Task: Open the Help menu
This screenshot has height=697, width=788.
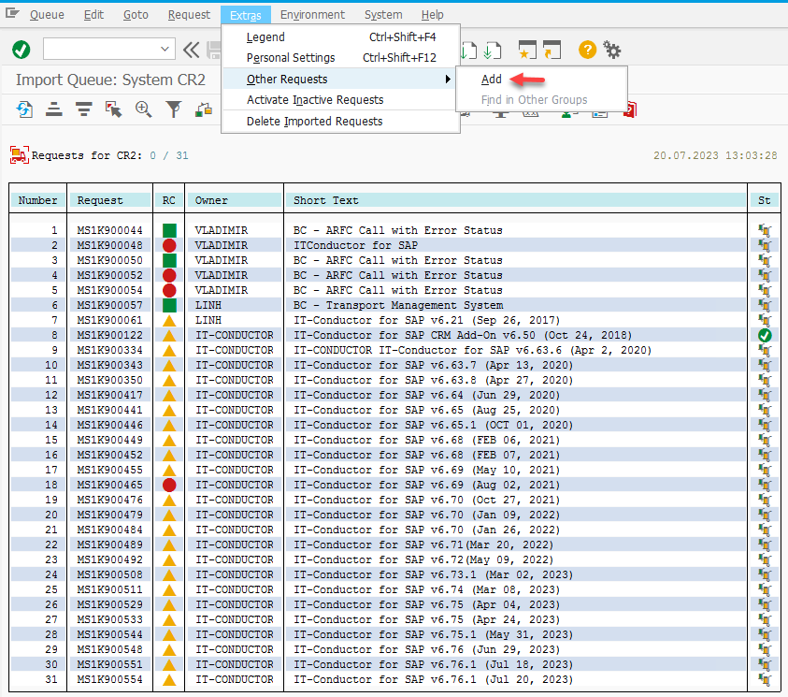Action: tap(432, 15)
